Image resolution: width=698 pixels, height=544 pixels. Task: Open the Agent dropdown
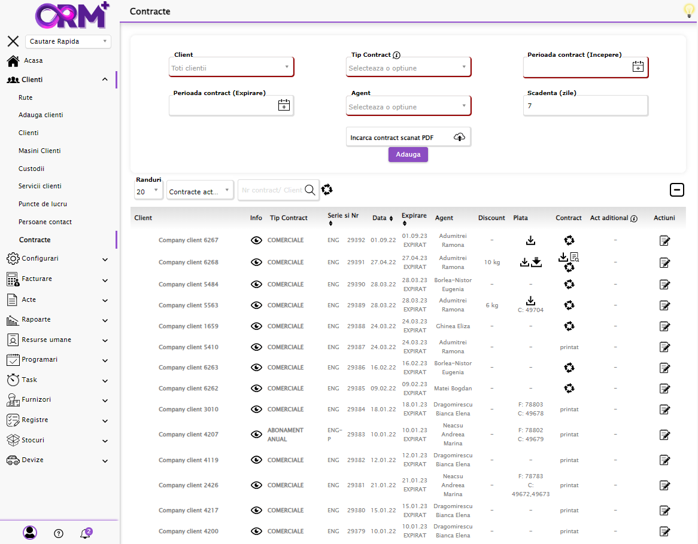coord(409,106)
